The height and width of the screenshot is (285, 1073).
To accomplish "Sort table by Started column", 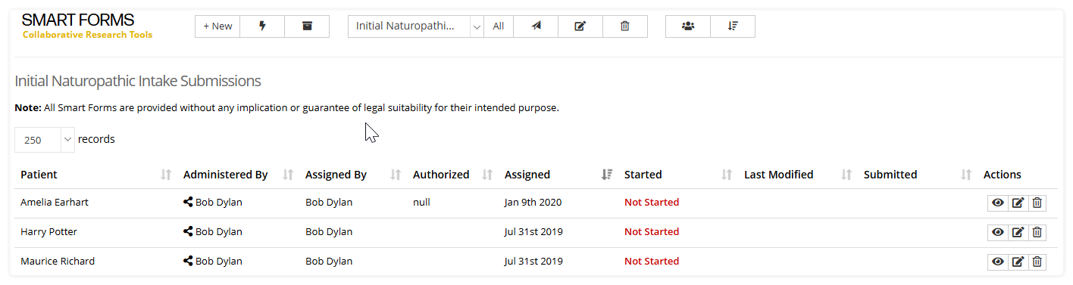I will [x=677, y=175].
